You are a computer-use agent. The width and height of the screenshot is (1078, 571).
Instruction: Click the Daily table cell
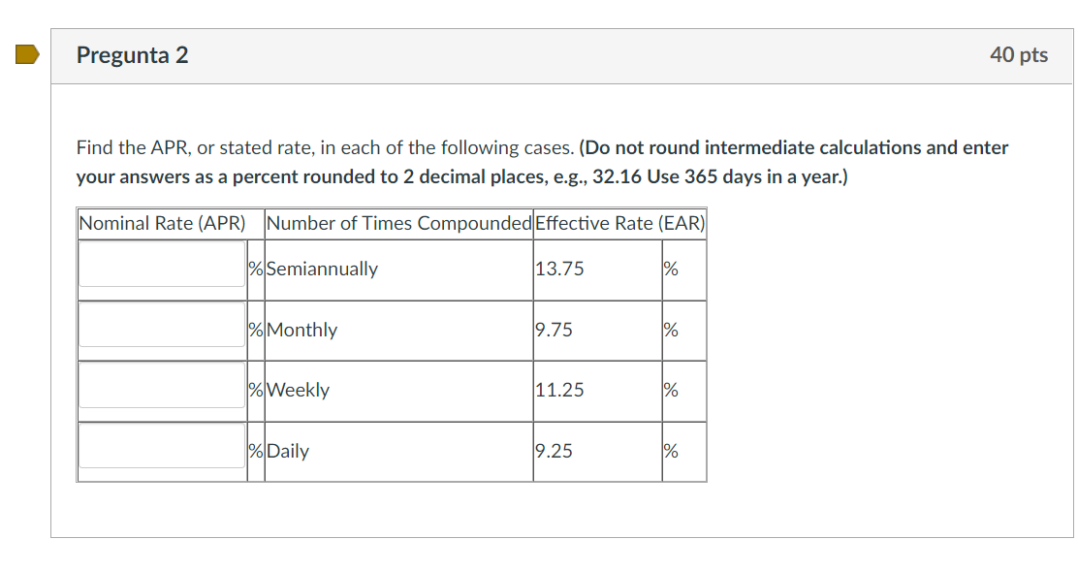[x=287, y=450]
